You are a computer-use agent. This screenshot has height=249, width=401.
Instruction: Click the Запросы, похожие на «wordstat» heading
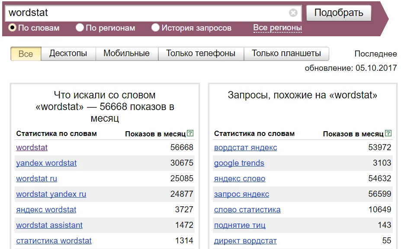point(302,95)
